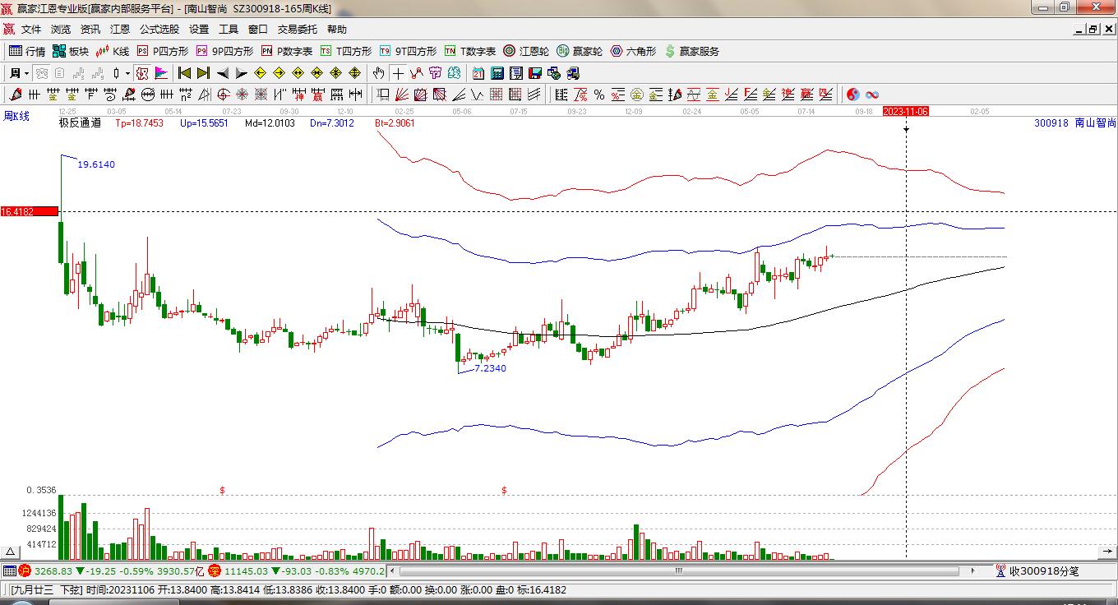
Task: Step forward with the black right arrow
Action: click(241, 73)
